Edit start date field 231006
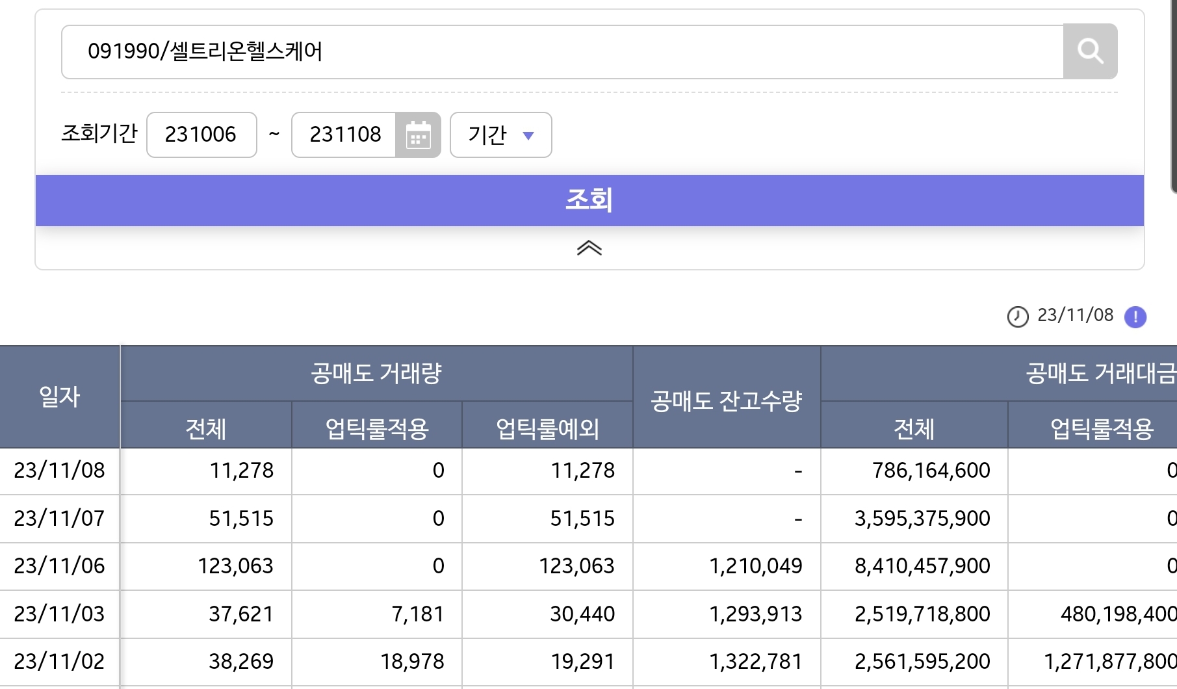The width and height of the screenshot is (1177, 689). point(201,135)
